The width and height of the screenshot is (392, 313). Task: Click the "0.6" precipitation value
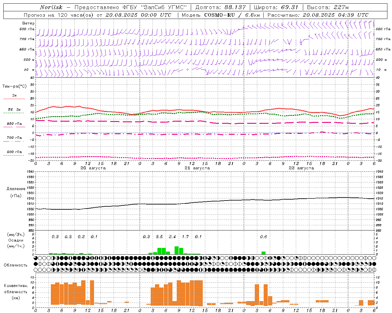click(263, 237)
